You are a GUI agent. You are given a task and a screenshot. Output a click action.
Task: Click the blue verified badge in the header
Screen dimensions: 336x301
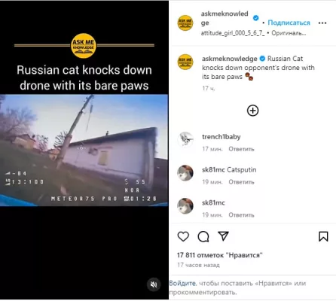[255, 18]
